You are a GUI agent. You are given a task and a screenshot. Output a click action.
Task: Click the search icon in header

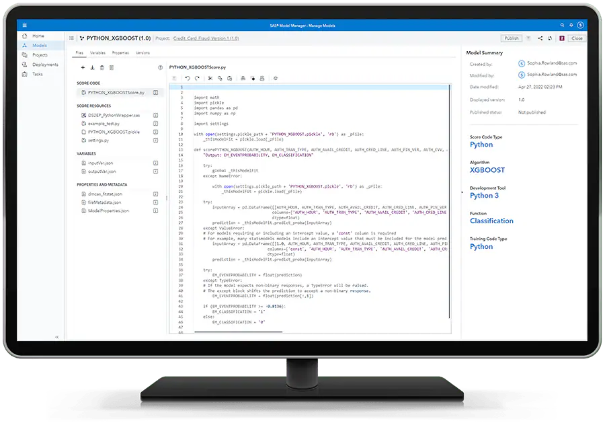[562, 25]
